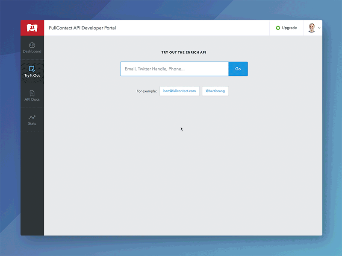The image size is (342, 256).
Task: Open the Stats label in sidebar
Action: point(32,123)
